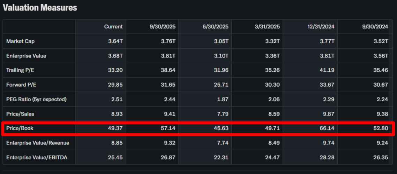Click the PEG Ratio (5yr expected) label
The width and height of the screenshot is (397, 174).
click(x=37, y=100)
